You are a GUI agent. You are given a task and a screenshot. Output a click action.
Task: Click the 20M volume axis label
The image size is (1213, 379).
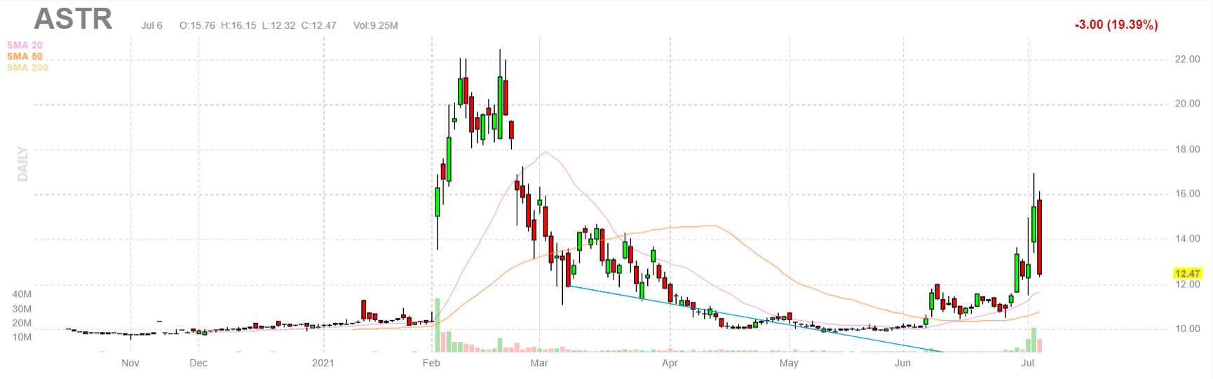22,323
